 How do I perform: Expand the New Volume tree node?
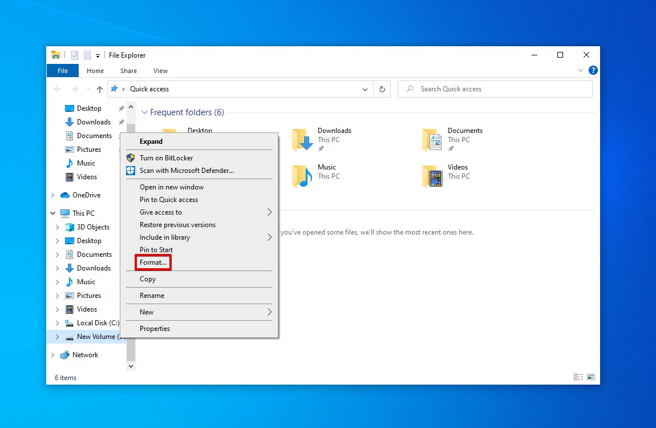click(x=57, y=336)
